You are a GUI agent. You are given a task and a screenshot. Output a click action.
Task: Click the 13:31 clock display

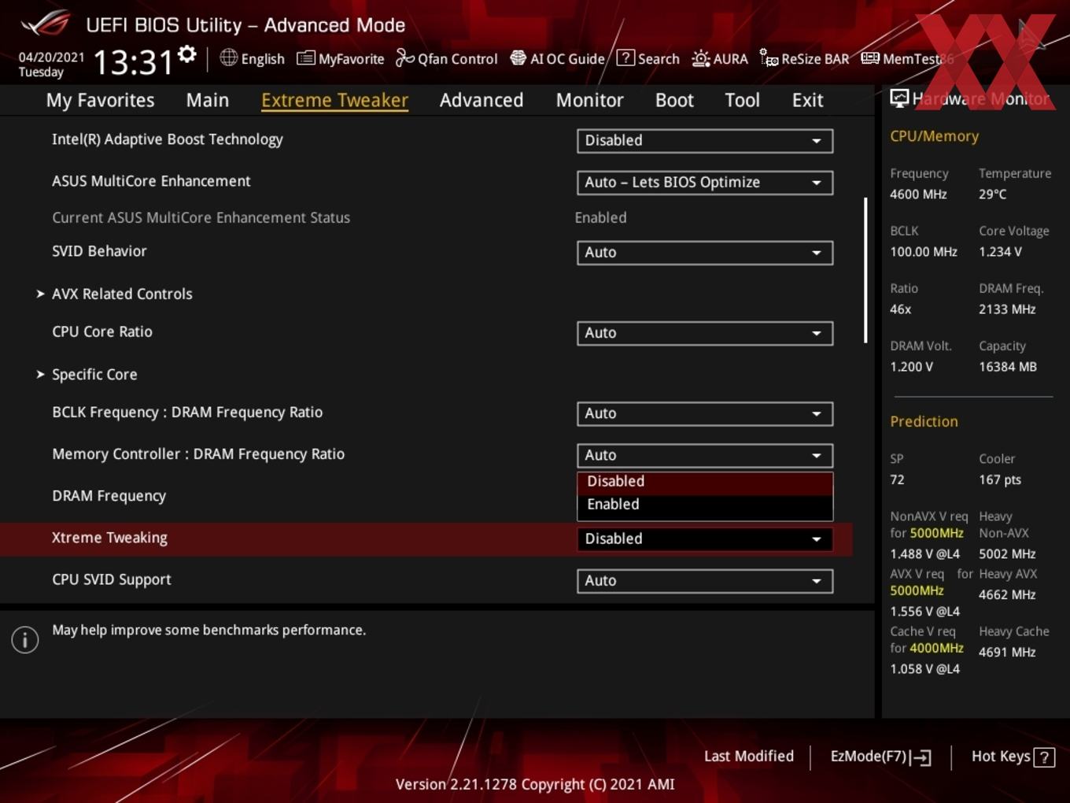click(x=132, y=61)
